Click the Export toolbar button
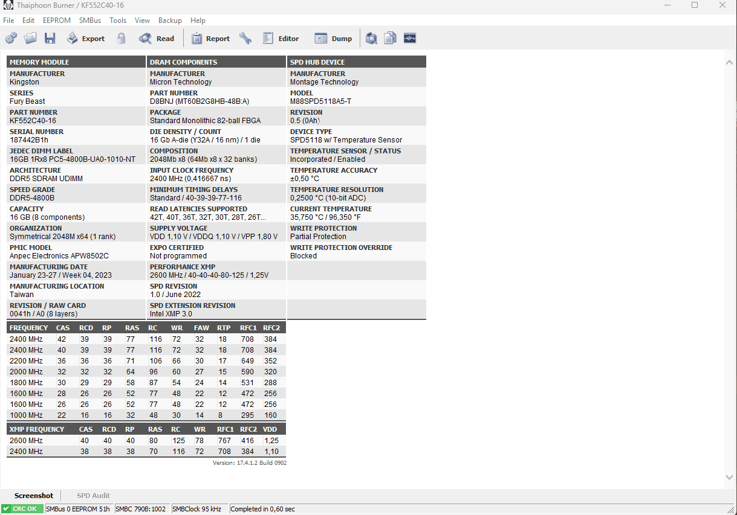Screen dimensions: 737x515 pyautogui.click(x=86, y=39)
